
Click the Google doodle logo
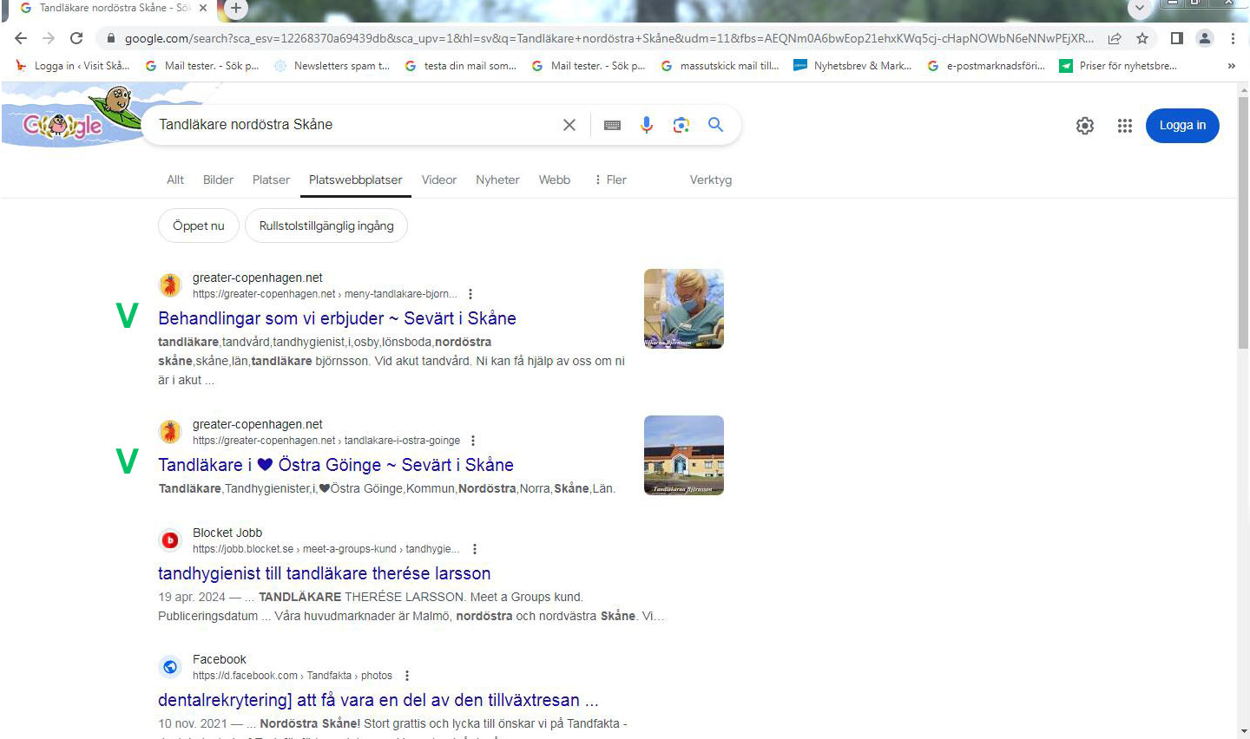[73, 118]
